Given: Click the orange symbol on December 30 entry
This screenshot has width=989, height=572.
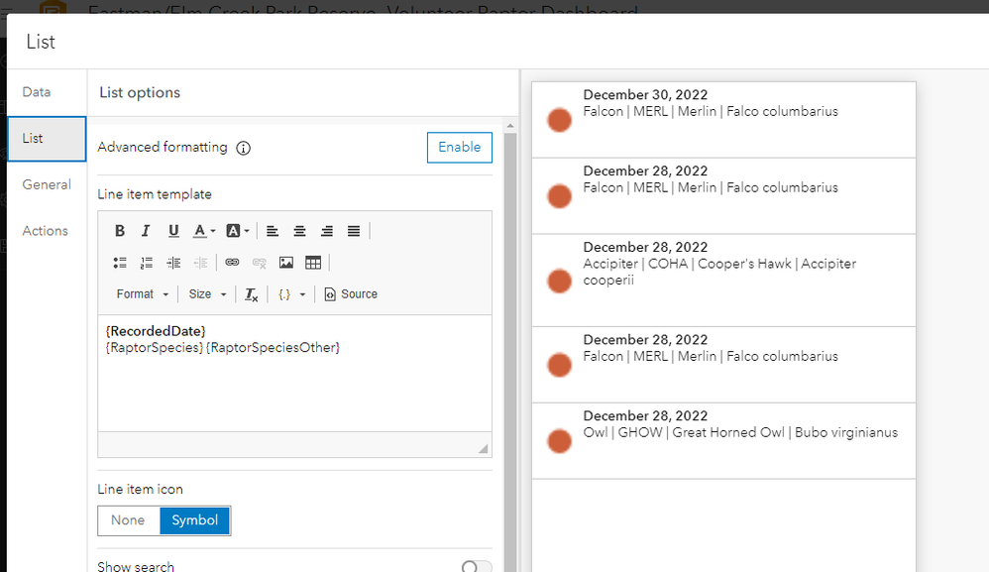Looking at the screenshot, I should pyautogui.click(x=560, y=120).
